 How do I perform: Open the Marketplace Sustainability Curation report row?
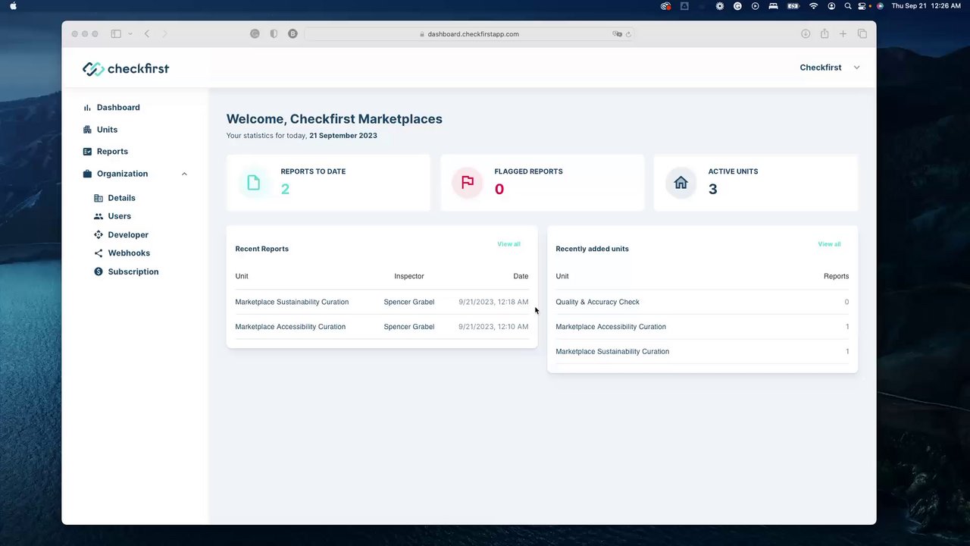click(x=382, y=302)
